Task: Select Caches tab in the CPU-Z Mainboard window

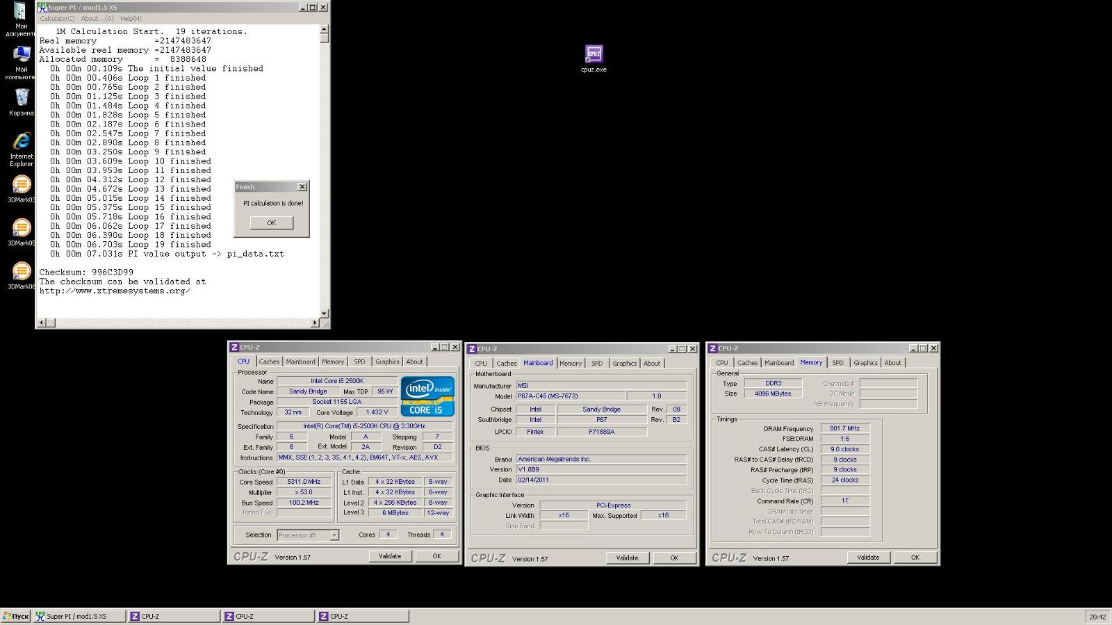Action: pyautogui.click(x=507, y=363)
